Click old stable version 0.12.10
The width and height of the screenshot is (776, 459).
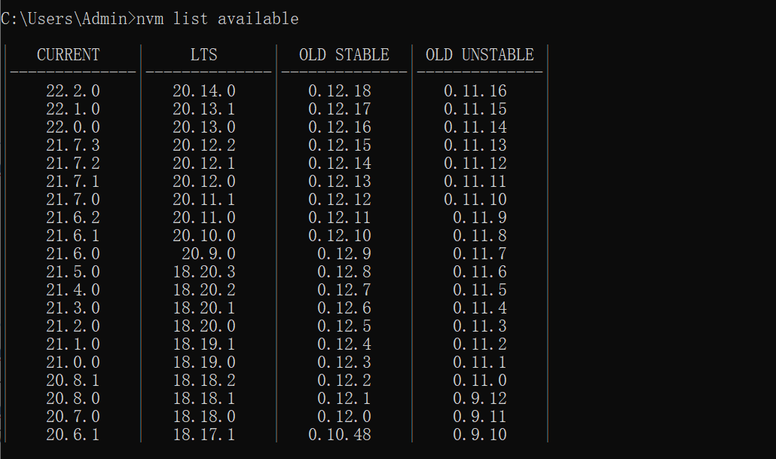pyautogui.click(x=340, y=236)
